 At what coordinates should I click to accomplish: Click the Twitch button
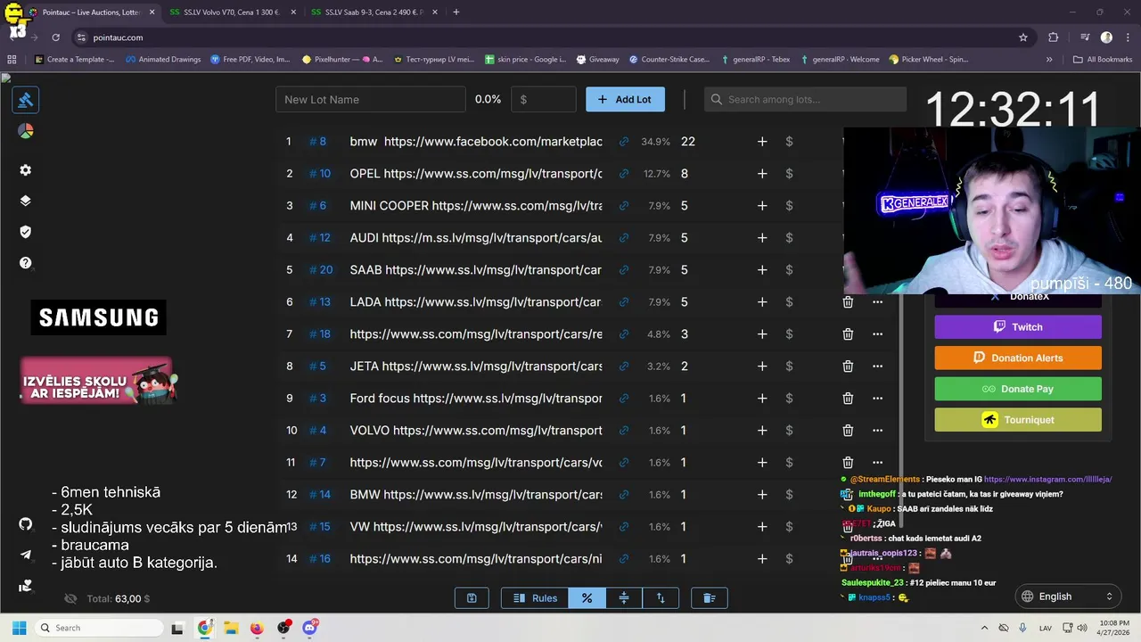(x=1018, y=327)
